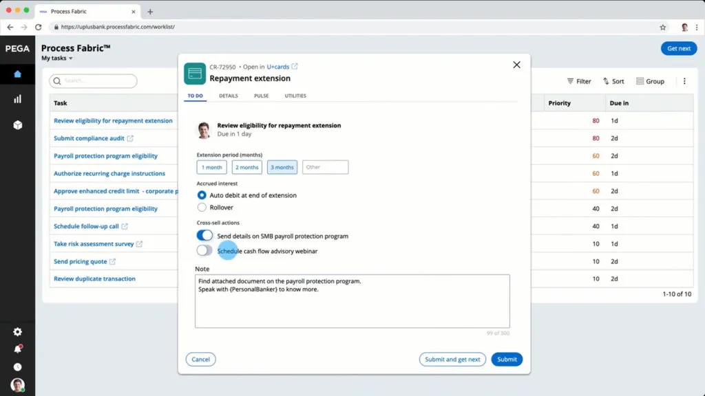Click the browser back arrow
Screen dimensions: 705x396
coord(10,27)
